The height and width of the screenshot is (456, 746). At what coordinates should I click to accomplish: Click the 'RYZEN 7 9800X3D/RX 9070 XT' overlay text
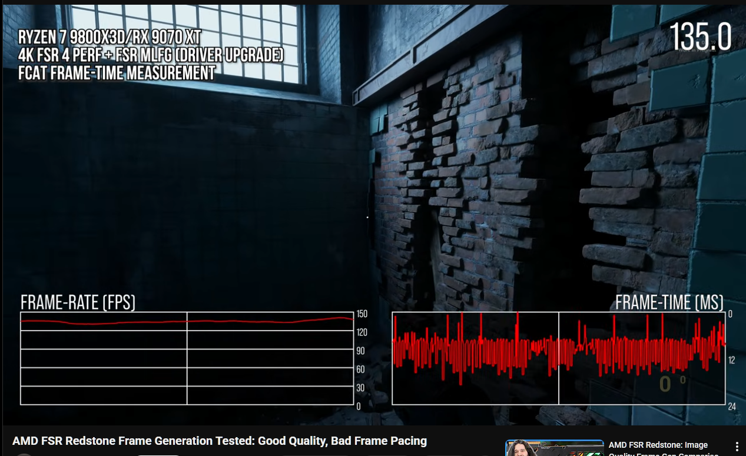click(110, 37)
